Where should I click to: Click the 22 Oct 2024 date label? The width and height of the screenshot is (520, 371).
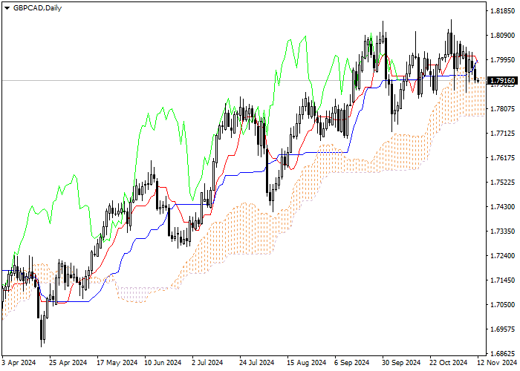click(x=449, y=363)
